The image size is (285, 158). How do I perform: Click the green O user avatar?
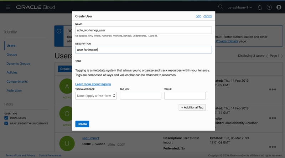tap(67, 114)
